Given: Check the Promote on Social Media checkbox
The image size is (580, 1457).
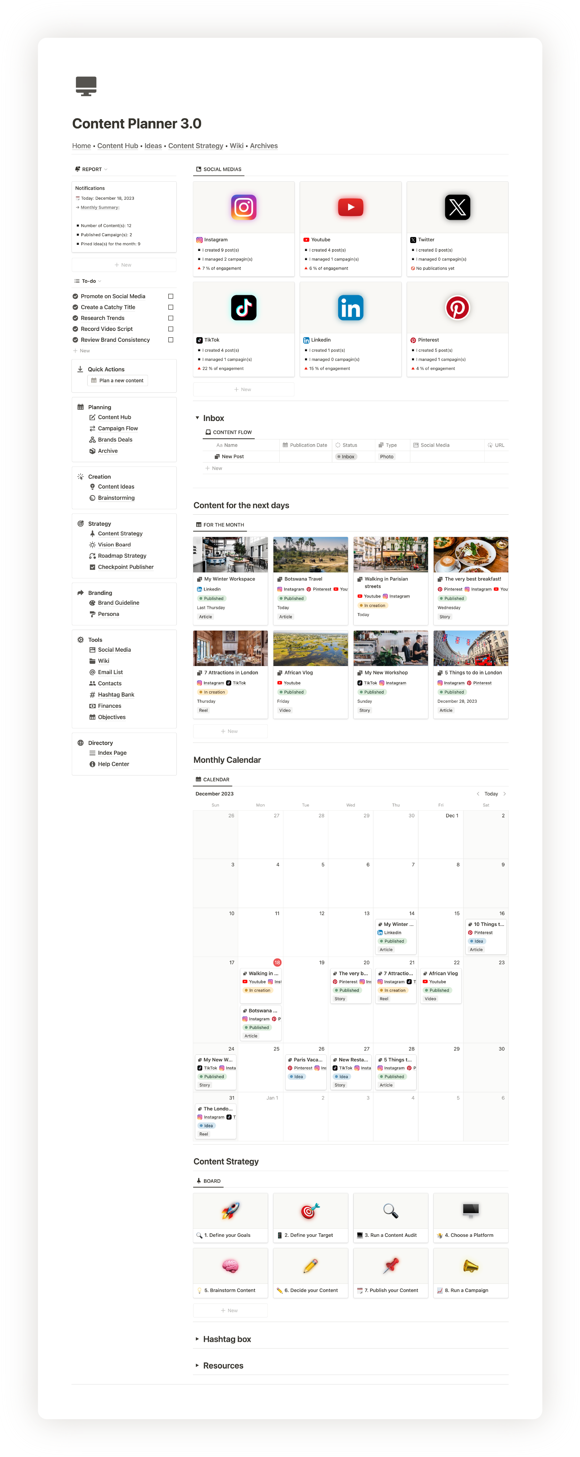Looking at the screenshot, I should click(x=171, y=296).
